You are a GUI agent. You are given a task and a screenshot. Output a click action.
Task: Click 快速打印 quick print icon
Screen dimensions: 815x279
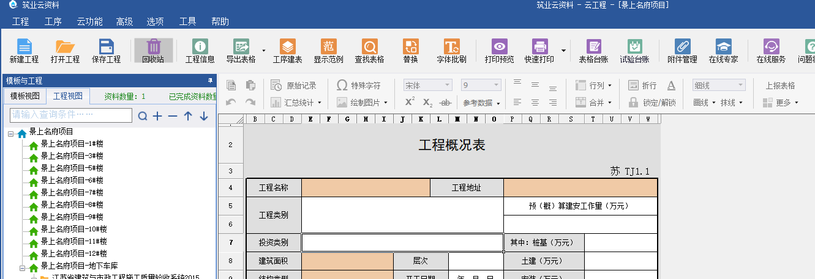(539, 51)
